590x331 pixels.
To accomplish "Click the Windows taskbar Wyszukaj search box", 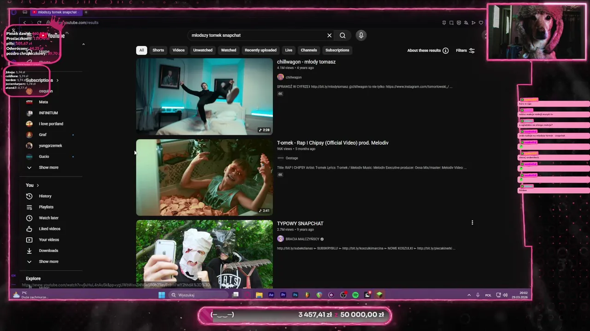I will point(198,295).
